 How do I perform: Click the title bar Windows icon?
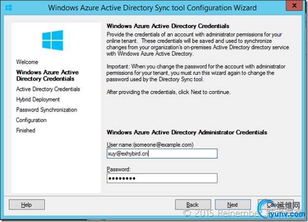coord(9,8)
